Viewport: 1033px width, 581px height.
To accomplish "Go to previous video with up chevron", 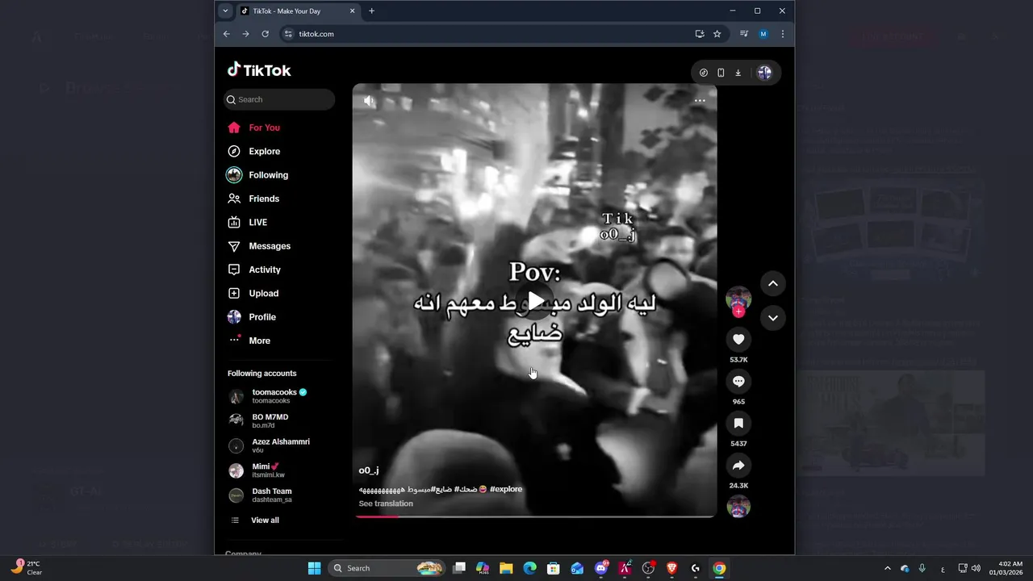I will (x=772, y=283).
